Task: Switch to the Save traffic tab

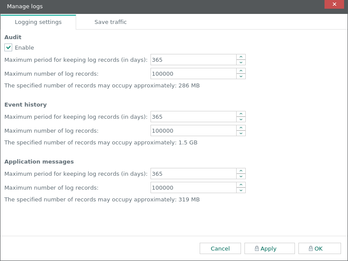Action: tap(110, 22)
